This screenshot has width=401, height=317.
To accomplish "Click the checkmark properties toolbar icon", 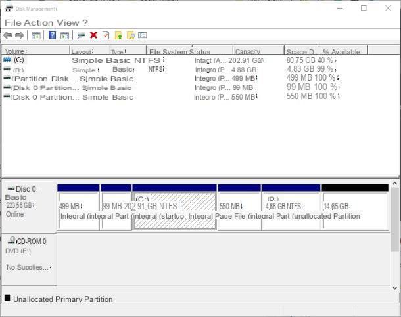I will (x=106, y=35).
